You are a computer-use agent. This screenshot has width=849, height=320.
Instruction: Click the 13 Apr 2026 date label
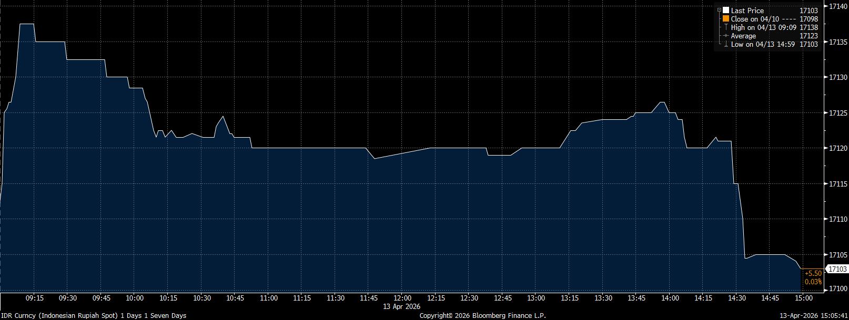point(401,306)
